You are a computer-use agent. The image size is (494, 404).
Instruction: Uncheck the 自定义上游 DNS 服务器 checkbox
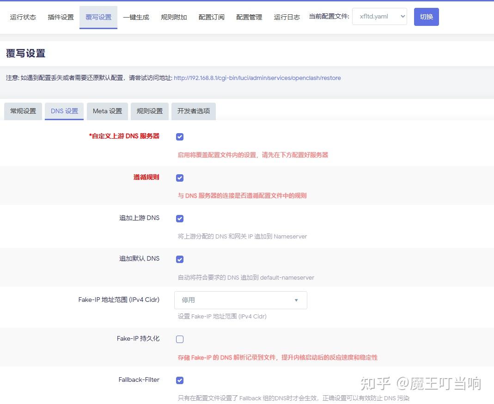point(179,136)
